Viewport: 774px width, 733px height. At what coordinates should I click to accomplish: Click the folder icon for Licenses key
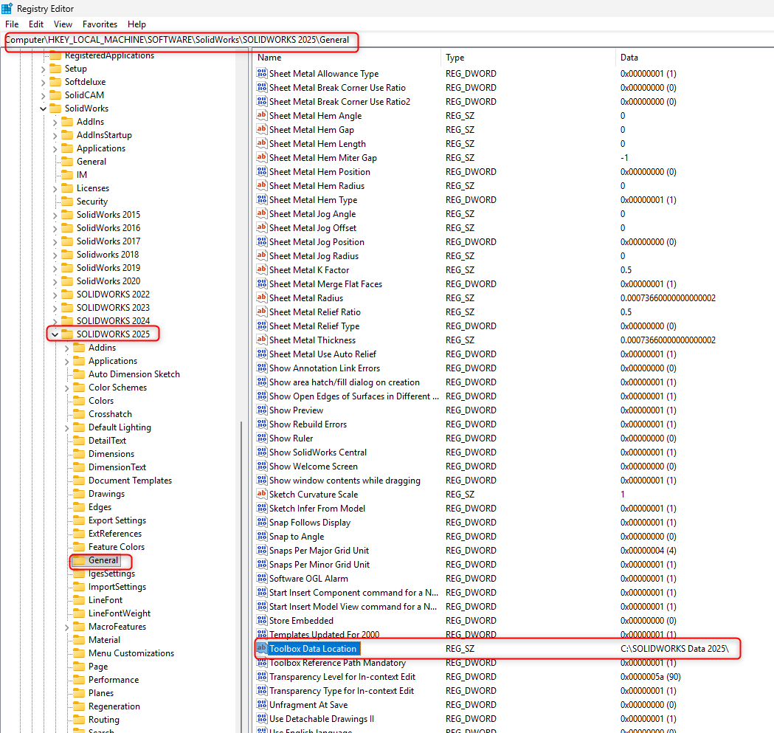[67, 188]
